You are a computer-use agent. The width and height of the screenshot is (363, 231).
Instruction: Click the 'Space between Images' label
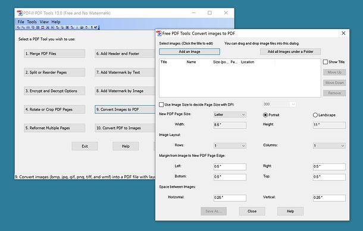coord(177,186)
